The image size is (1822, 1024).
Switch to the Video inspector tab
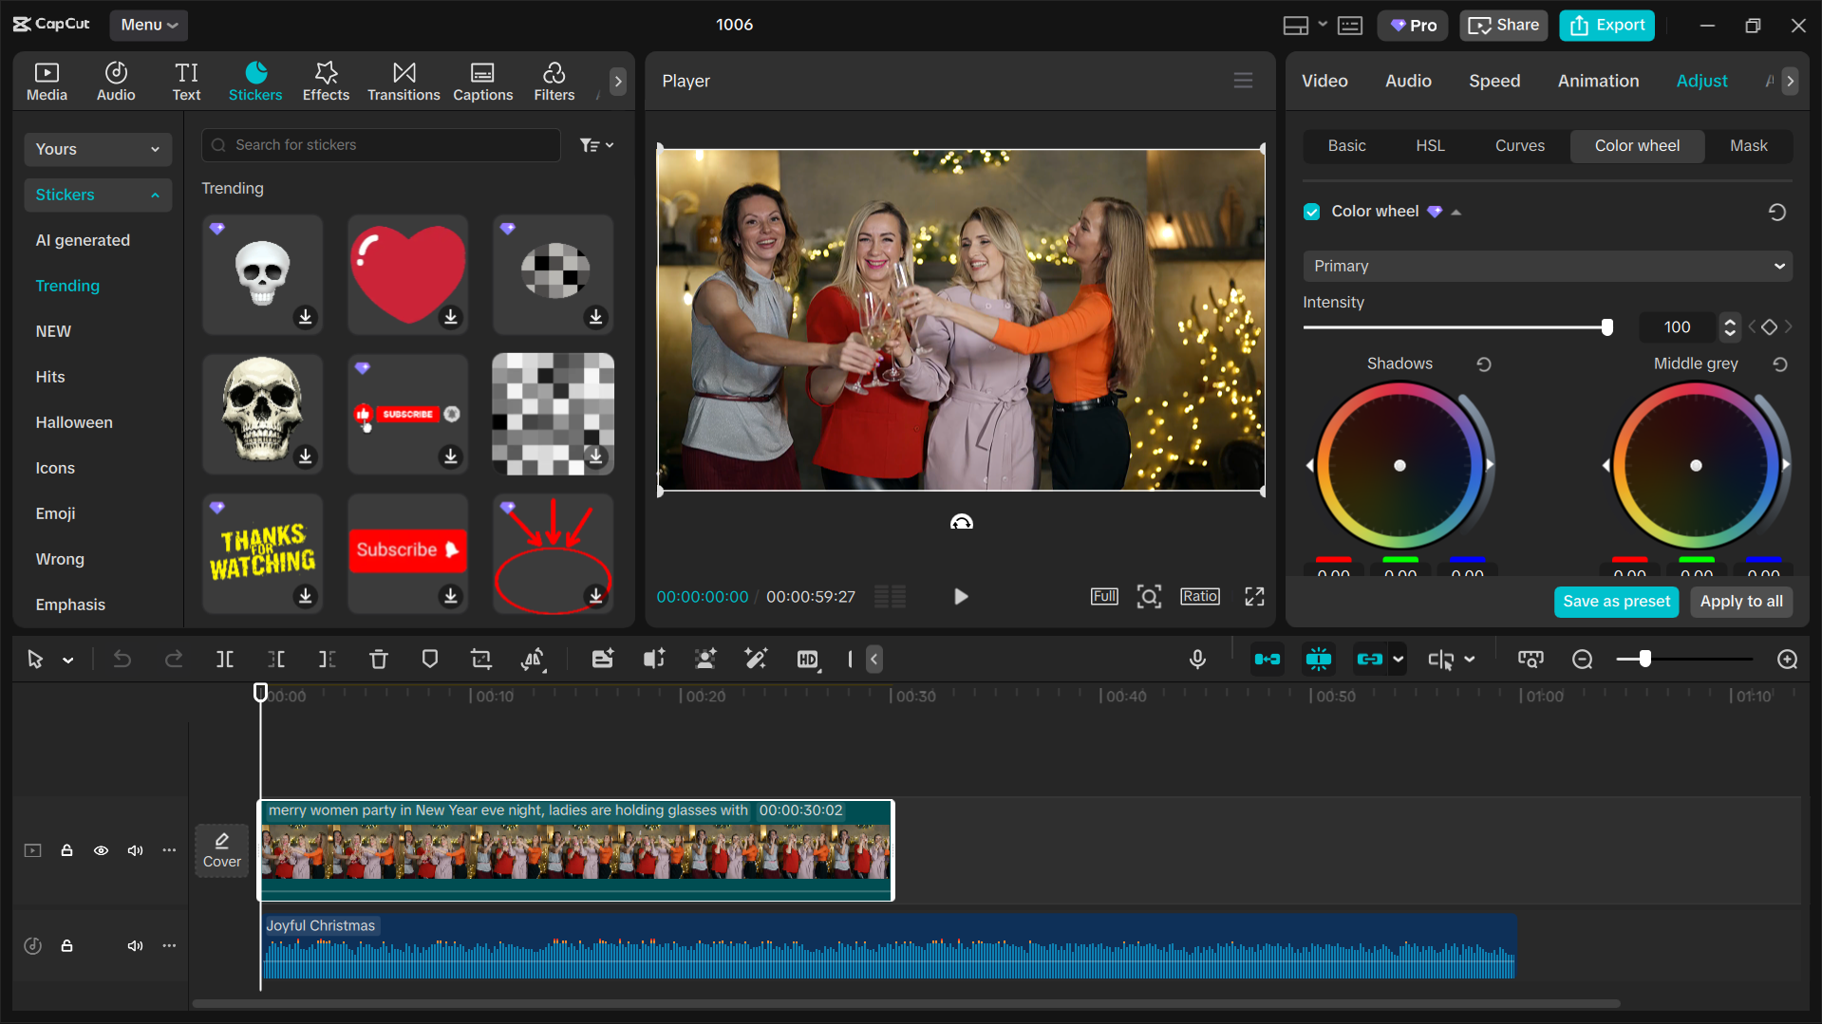click(x=1324, y=81)
